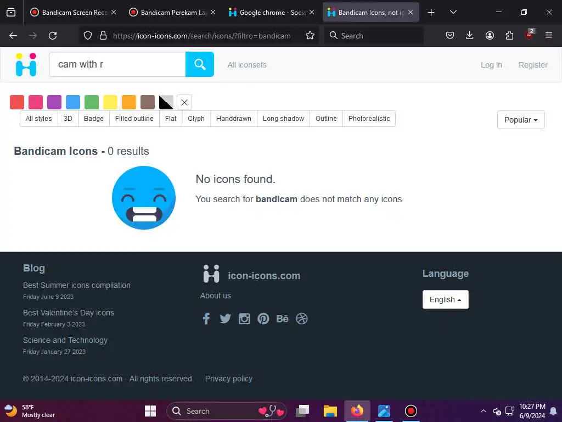562x422 pixels.
Task: Switch to Bandicam Screen Recorder tab
Action: (74, 13)
